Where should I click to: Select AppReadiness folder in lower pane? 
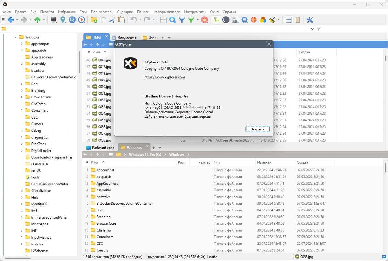pos(107,183)
